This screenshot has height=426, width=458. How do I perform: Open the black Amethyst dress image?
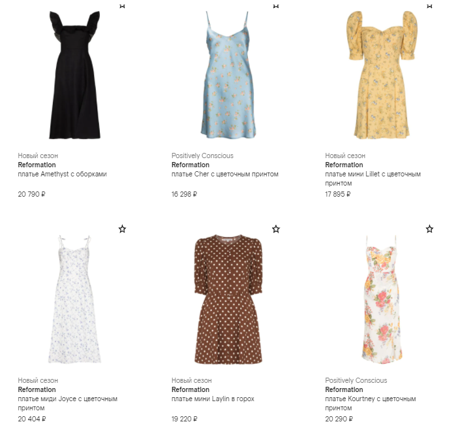click(75, 75)
